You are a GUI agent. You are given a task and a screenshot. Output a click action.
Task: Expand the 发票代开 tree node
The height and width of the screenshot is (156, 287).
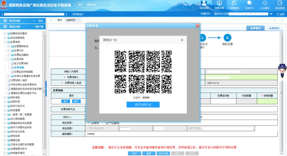click(9, 50)
